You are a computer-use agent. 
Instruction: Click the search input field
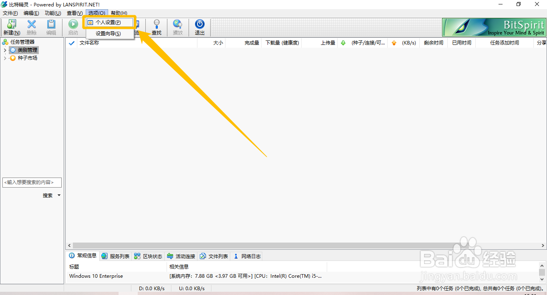point(32,182)
